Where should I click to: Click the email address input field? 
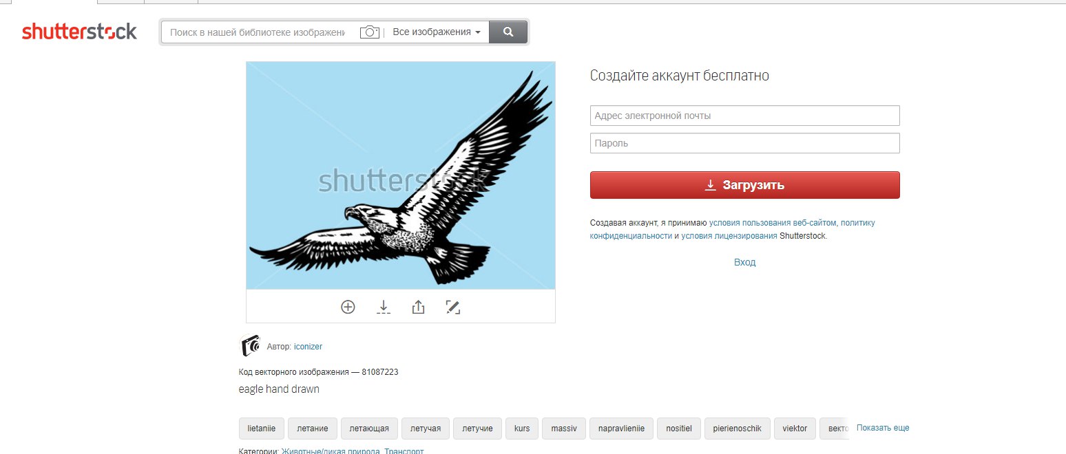(x=745, y=116)
